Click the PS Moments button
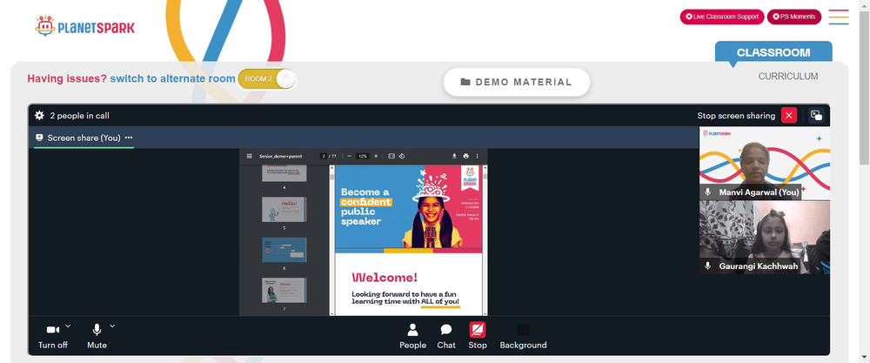 click(x=794, y=17)
